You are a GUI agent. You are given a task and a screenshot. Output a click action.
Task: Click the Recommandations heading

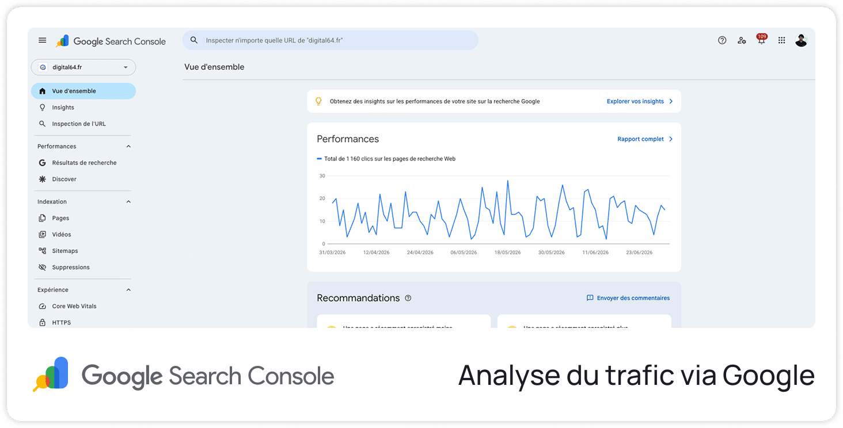click(x=358, y=298)
